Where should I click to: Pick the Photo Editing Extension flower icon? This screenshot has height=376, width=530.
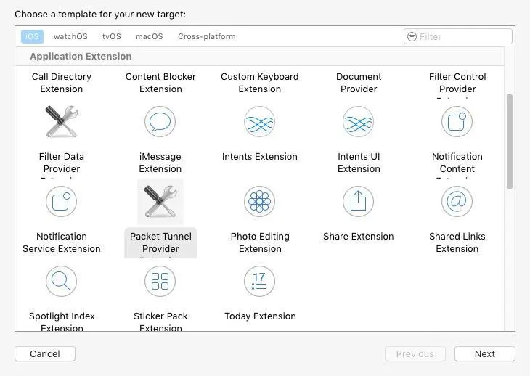click(x=259, y=201)
